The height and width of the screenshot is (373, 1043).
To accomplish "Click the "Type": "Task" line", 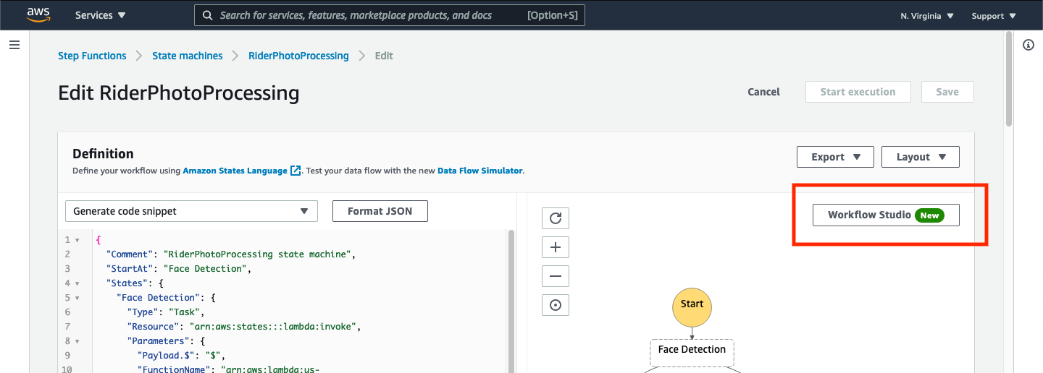I will point(166,312).
